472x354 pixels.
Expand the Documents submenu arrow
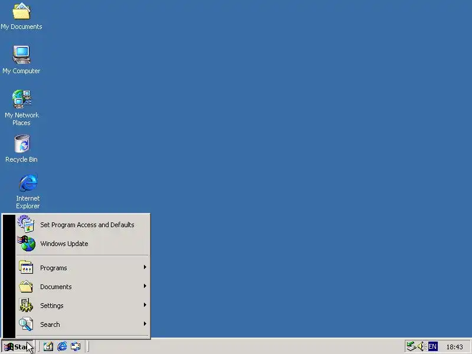145,286
